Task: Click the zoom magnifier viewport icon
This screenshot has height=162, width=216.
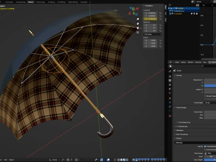Action: [x=138, y=19]
